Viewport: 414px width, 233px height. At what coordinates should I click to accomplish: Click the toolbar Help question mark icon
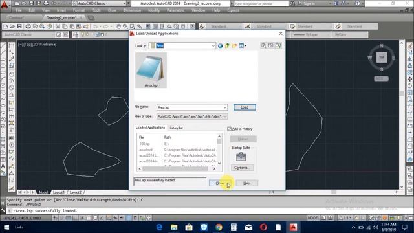192,27
